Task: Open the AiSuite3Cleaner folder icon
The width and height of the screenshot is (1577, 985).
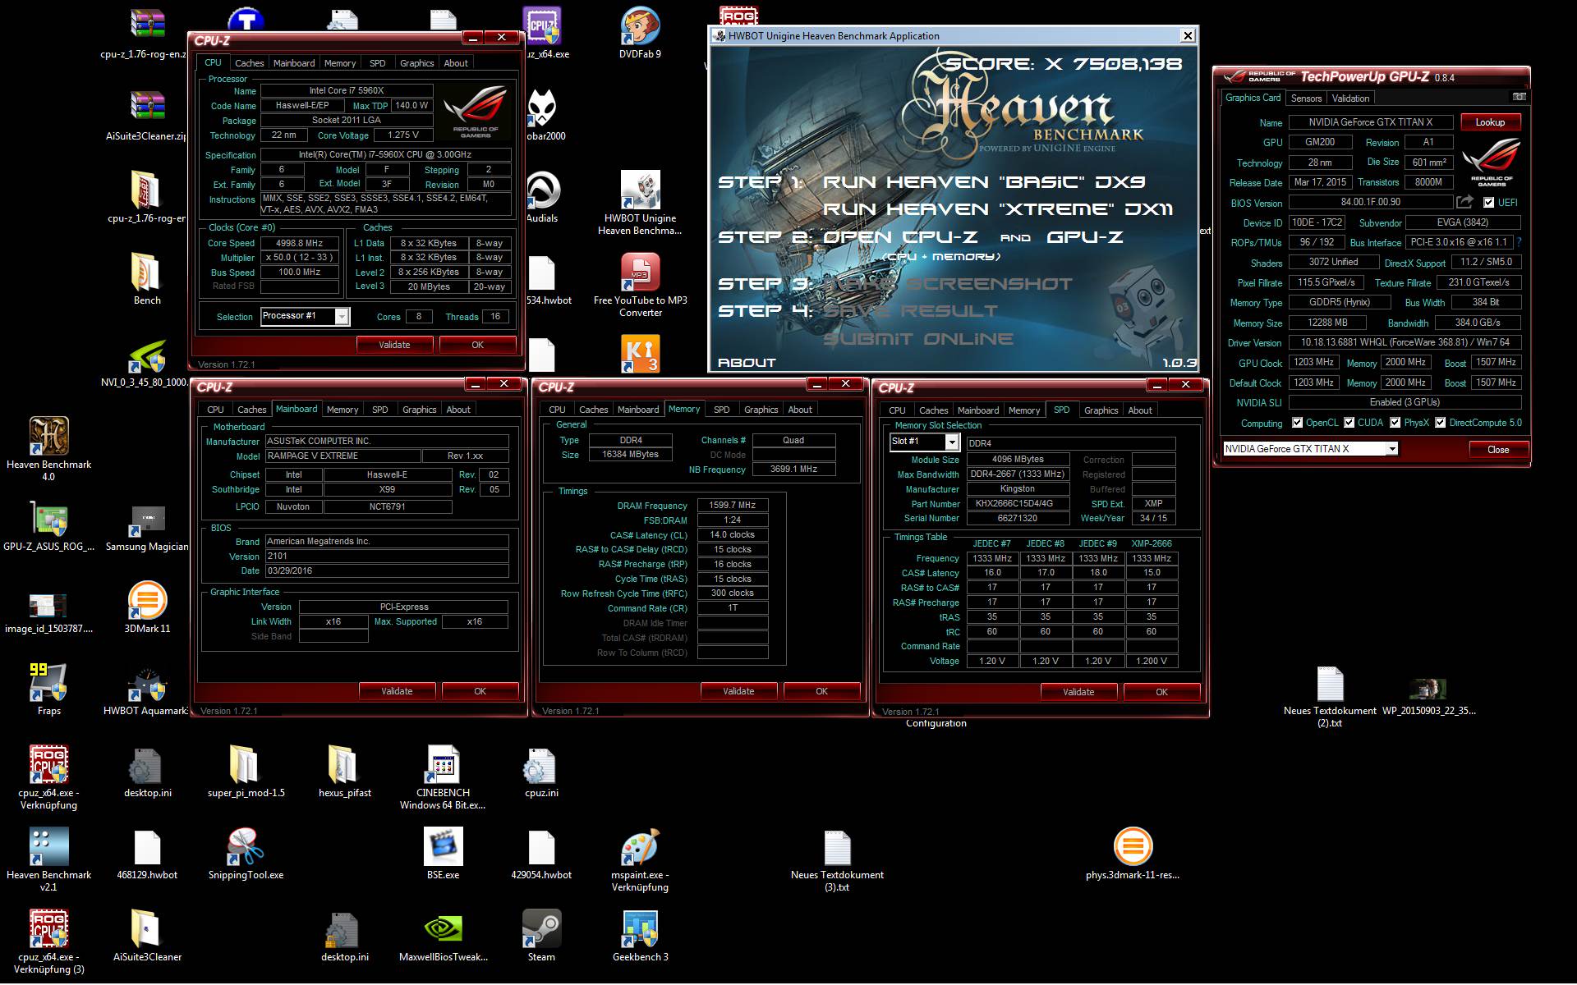Action: coord(147,929)
